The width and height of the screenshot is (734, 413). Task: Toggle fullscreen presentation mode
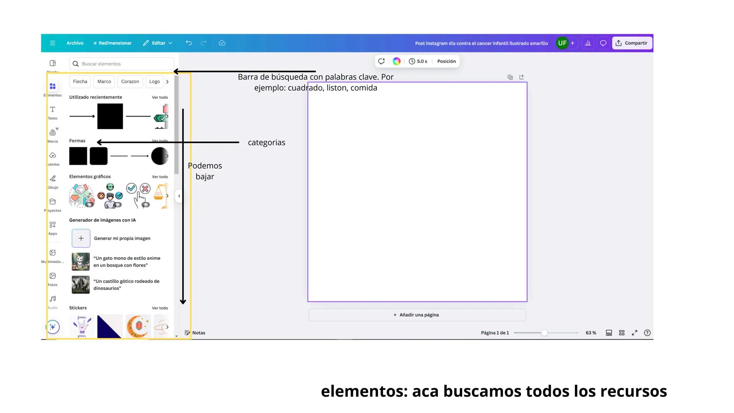pyautogui.click(x=635, y=333)
